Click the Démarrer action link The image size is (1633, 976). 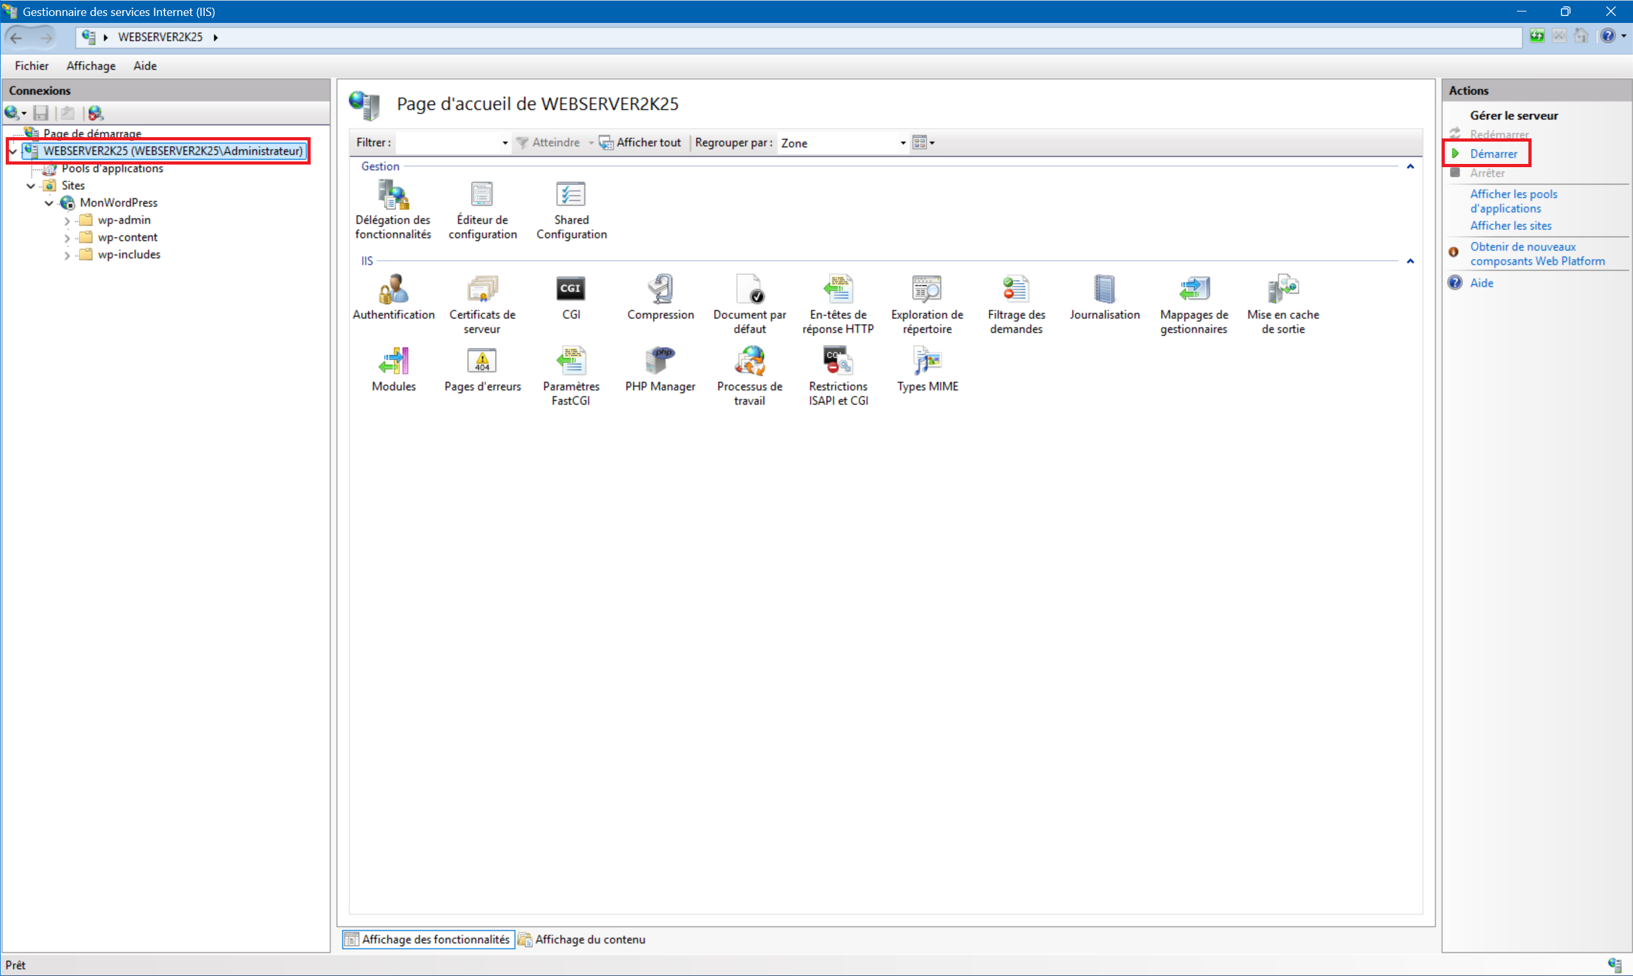pyautogui.click(x=1493, y=154)
